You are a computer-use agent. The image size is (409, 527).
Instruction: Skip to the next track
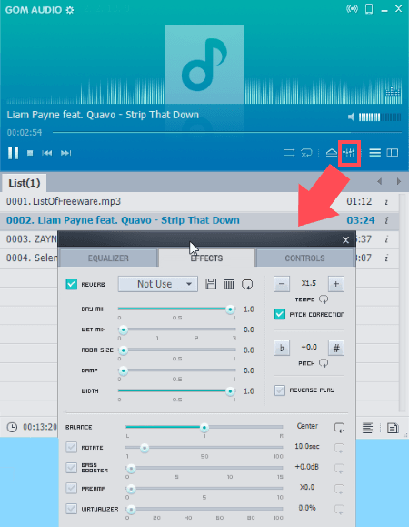coord(65,153)
